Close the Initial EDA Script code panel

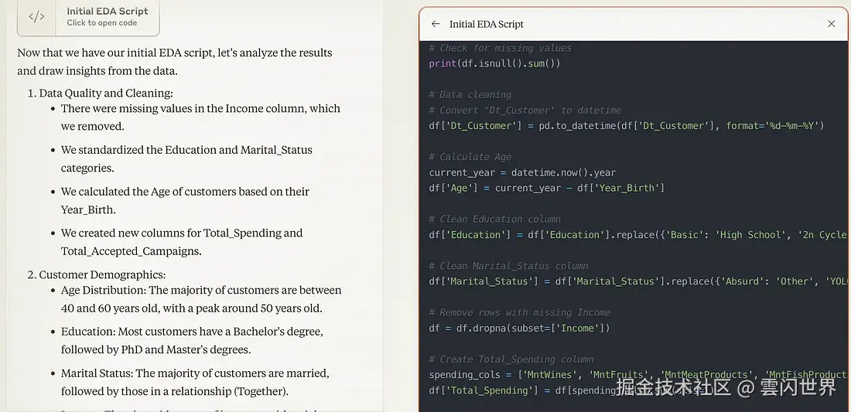831,24
